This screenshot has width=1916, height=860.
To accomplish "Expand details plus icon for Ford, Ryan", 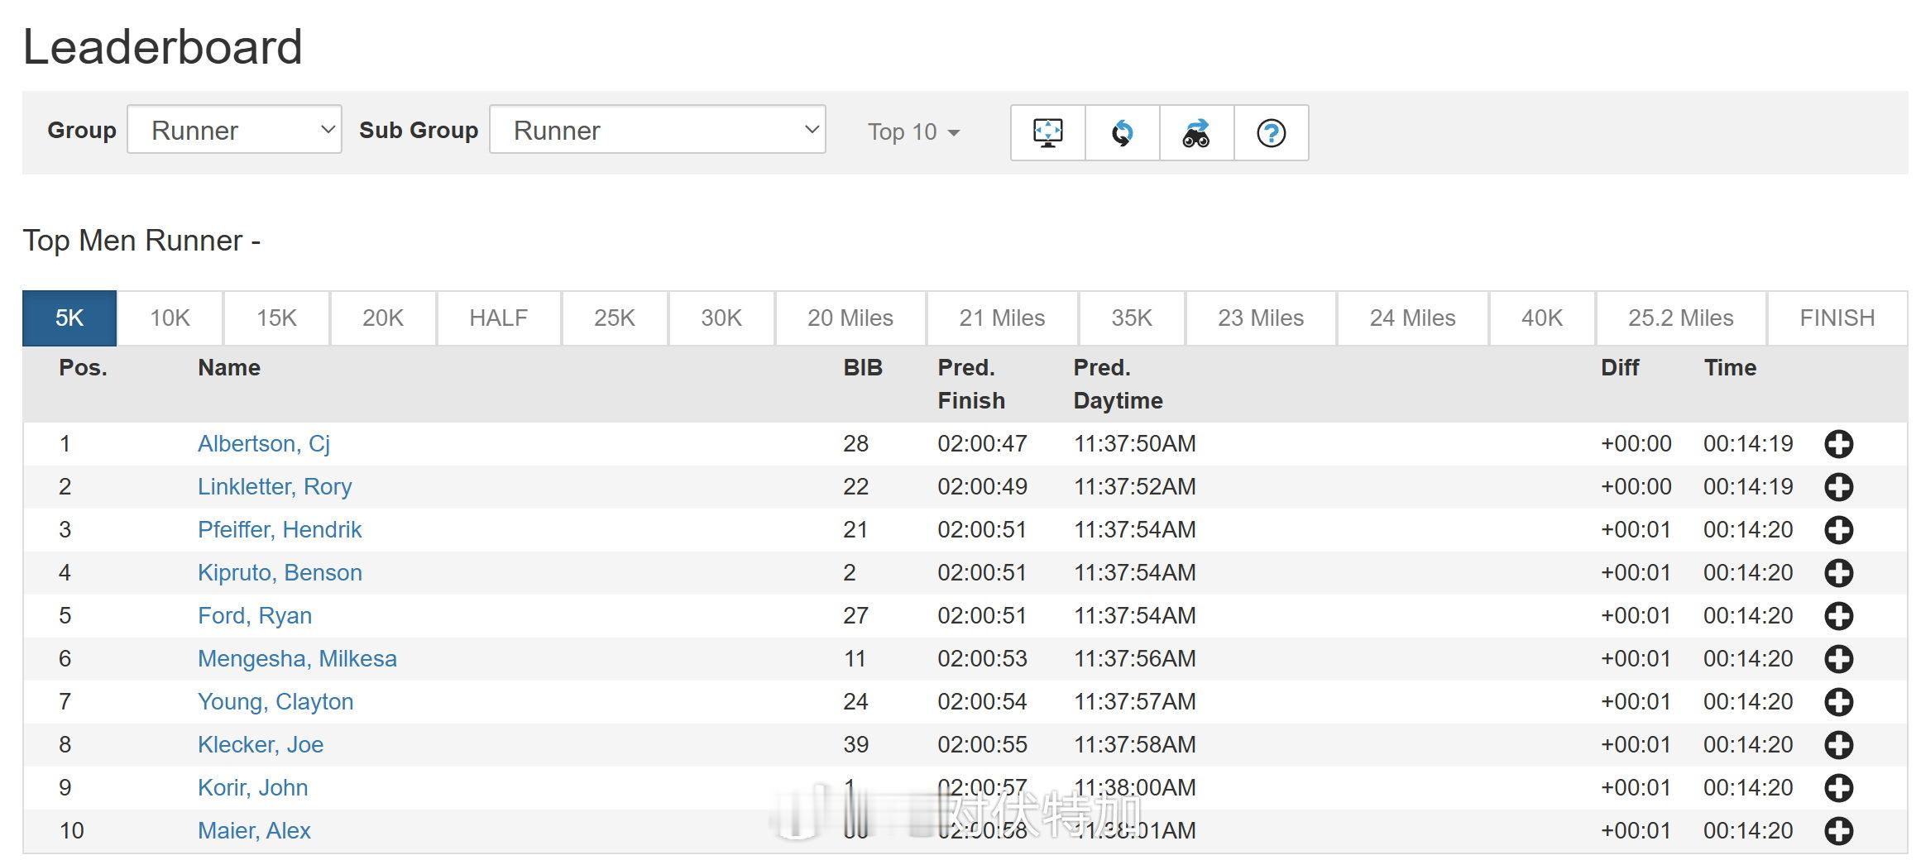I will tap(1838, 616).
